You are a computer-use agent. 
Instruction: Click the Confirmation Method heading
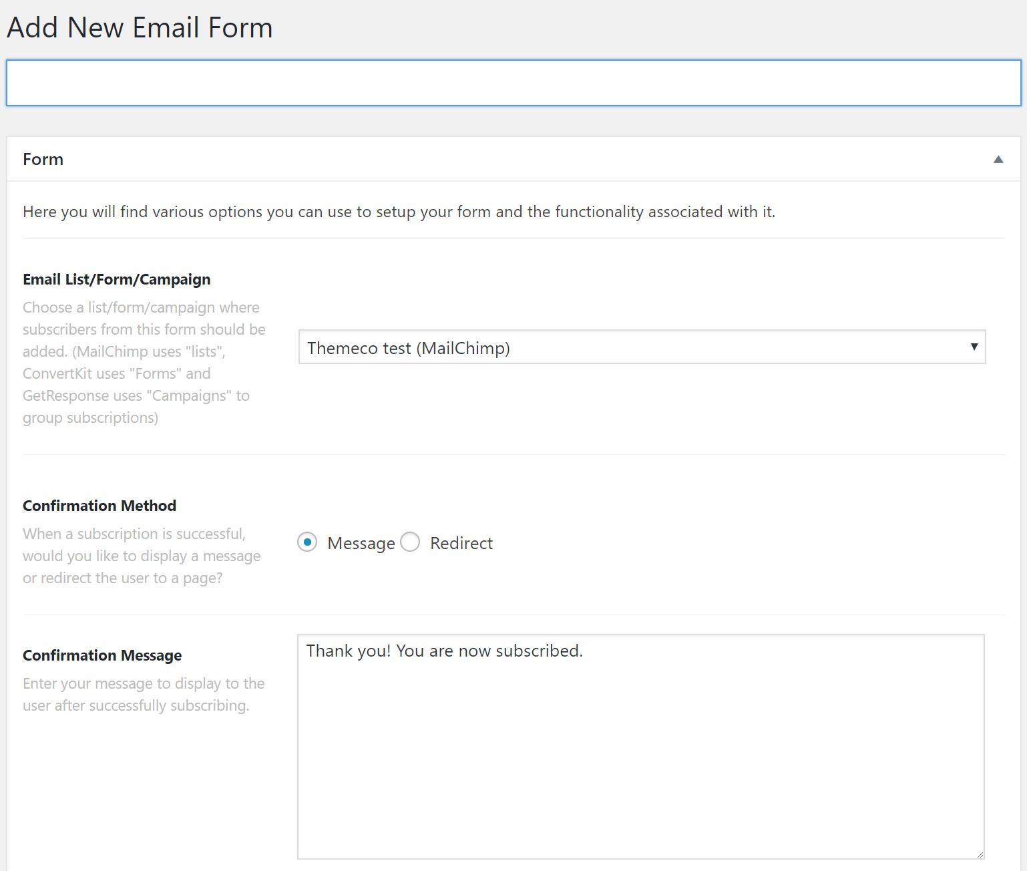[x=99, y=506]
